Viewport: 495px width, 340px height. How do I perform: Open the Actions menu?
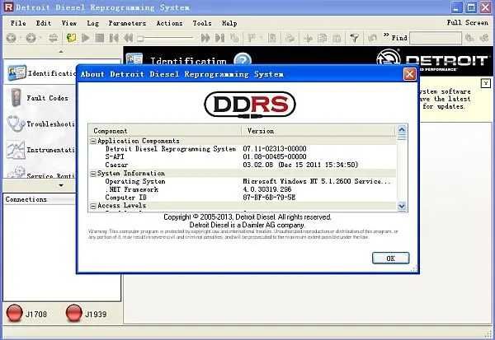click(169, 23)
